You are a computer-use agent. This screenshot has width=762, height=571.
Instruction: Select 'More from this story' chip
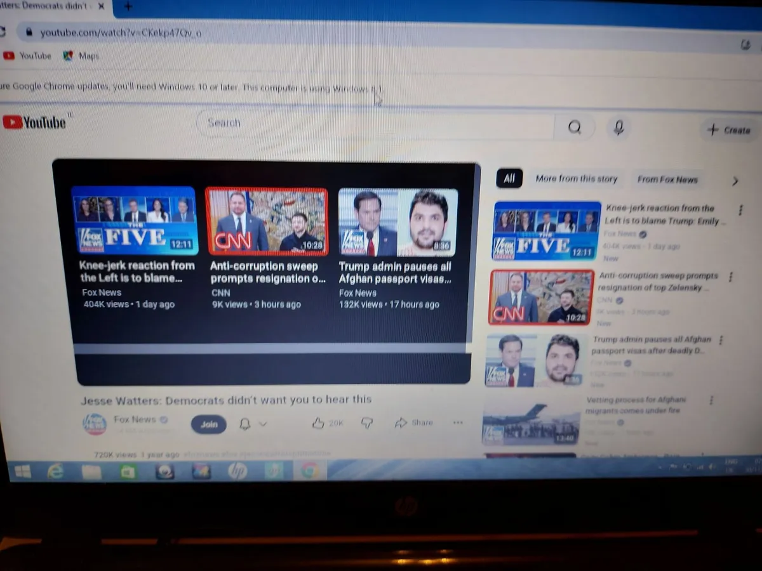click(576, 179)
